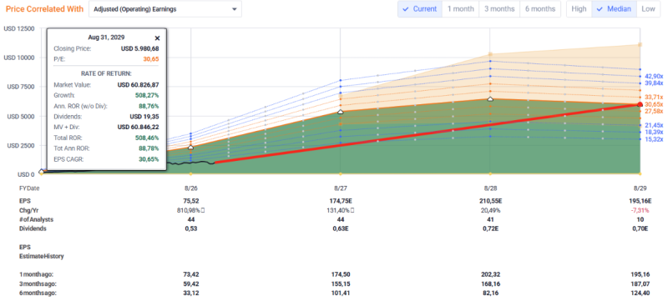Close the Aug 31, 2029 tooltip popup
This screenshot has width=668, height=306.
coord(157,38)
